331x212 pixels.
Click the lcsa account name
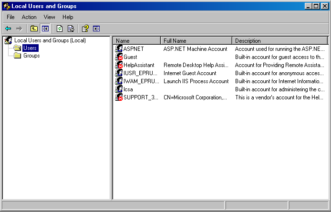pyautogui.click(x=128, y=89)
